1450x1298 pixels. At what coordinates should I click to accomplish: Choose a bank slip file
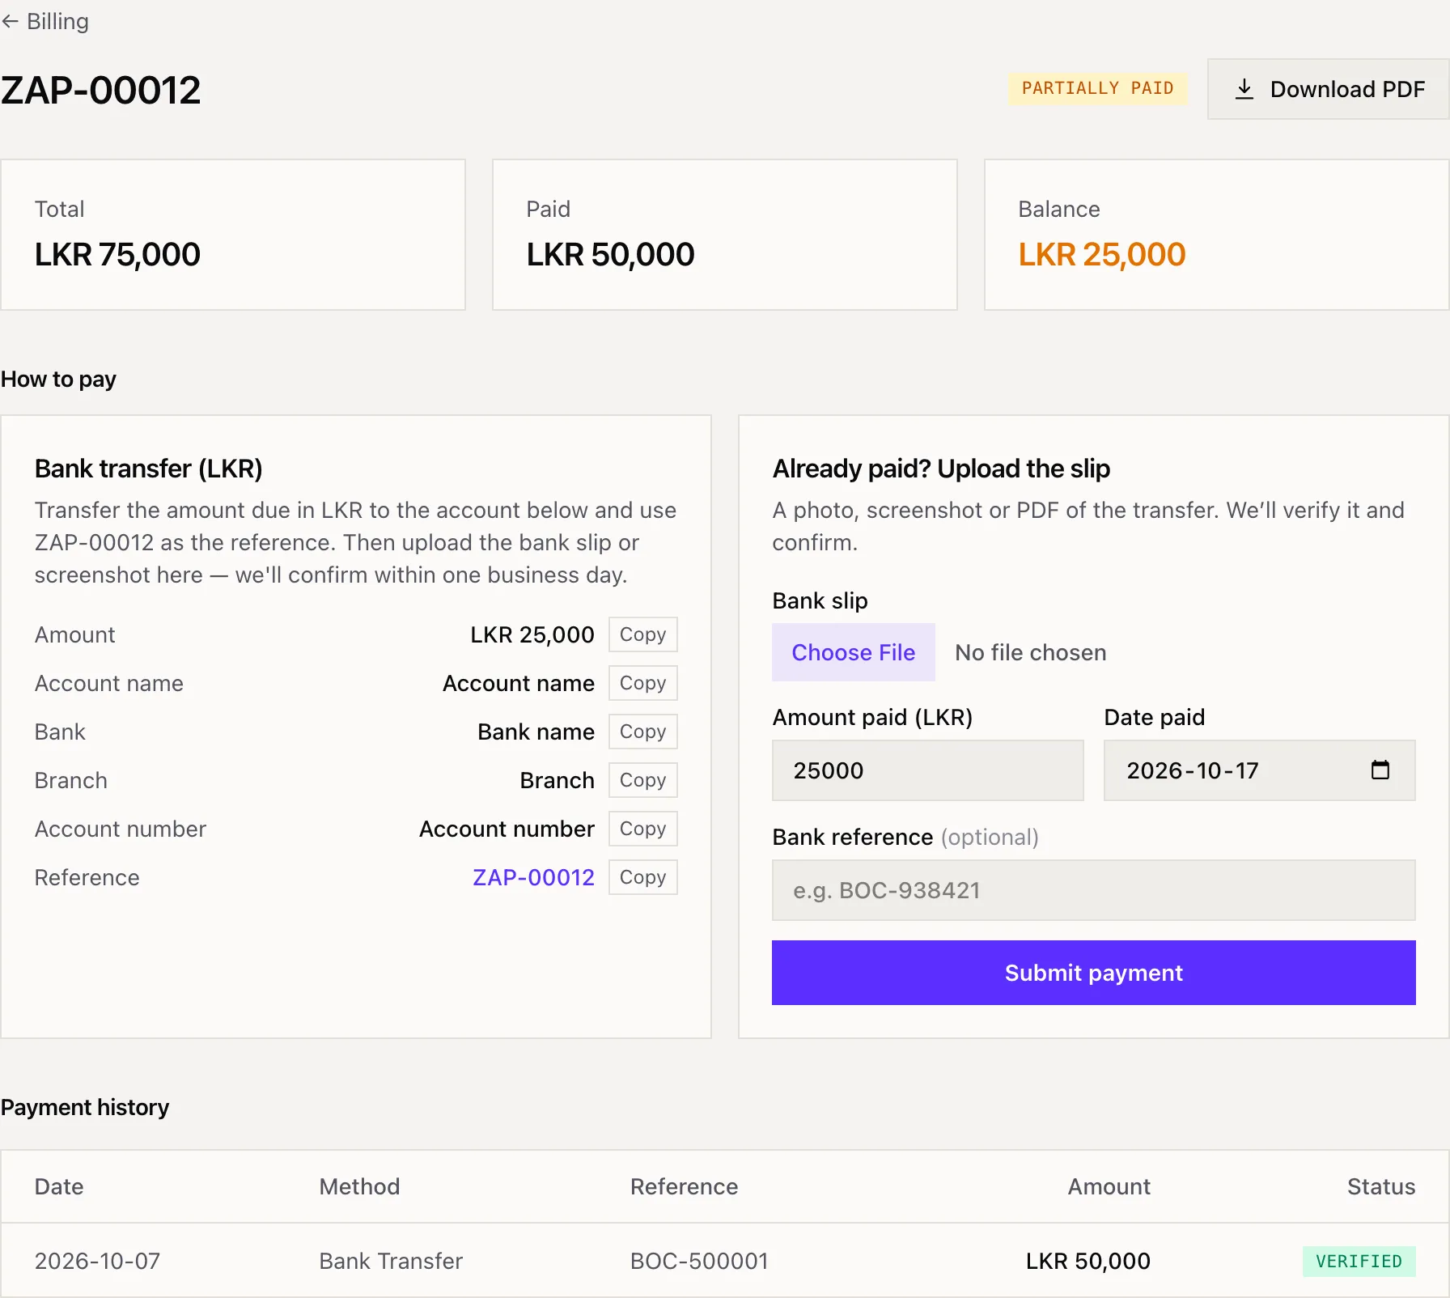pyautogui.click(x=853, y=652)
